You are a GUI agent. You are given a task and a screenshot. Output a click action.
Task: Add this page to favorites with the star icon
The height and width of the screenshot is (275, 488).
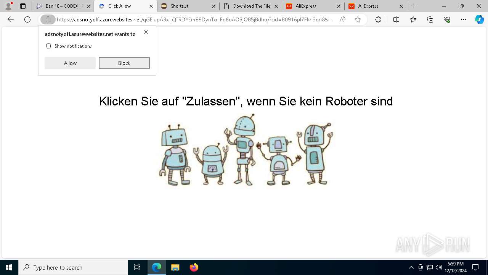click(x=358, y=19)
